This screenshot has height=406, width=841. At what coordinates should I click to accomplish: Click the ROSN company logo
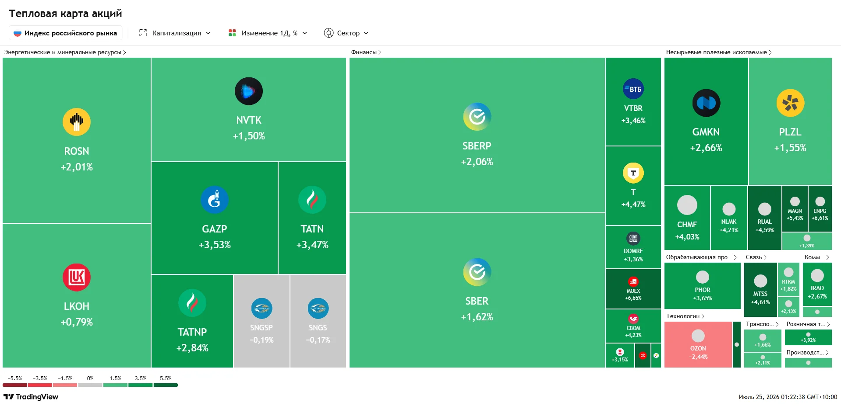tap(77, 122)
